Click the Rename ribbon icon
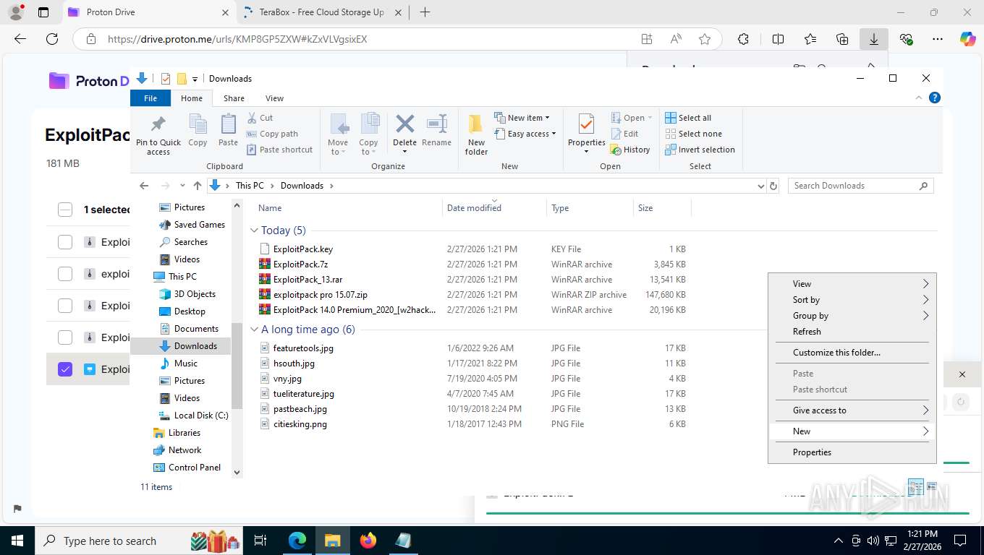The image size is (984, 555). pos(436,131)
